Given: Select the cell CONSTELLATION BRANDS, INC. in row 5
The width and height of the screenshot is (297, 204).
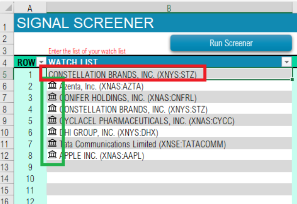Looking at the screenshot, I should (169, 74).
